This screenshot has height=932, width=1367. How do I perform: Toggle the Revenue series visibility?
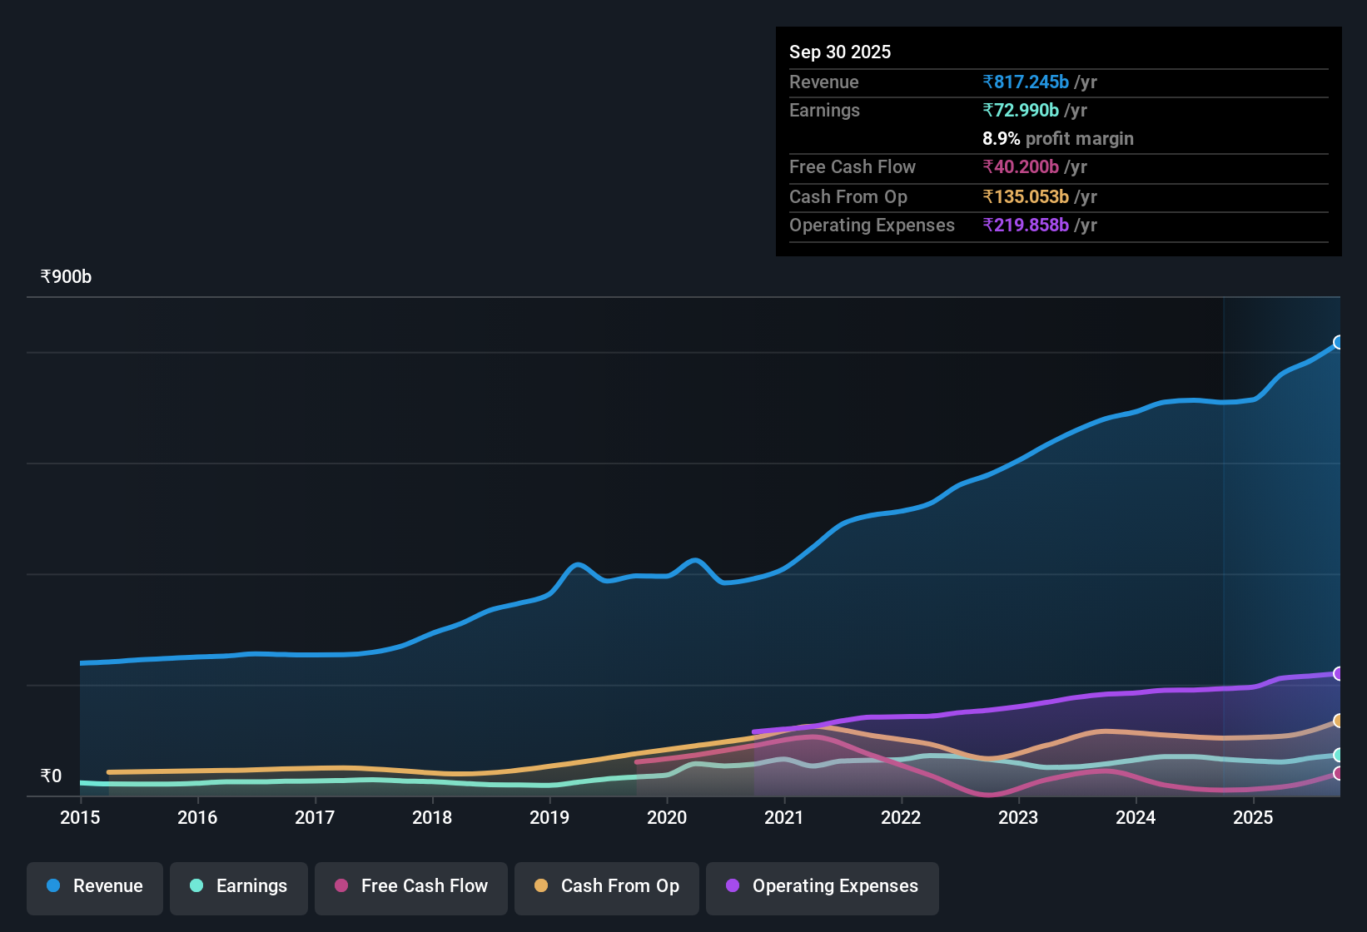coord(94,886)
